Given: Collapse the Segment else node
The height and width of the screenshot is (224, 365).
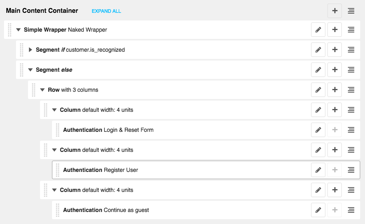Looking at the screenshot, I should (30, 70).
